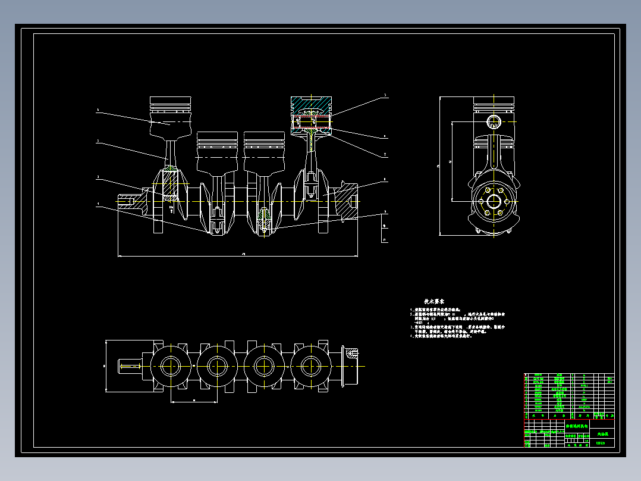641x481 pixels.
Task: Select the fourth crank journal circle in bottom view
Action: 311,366
